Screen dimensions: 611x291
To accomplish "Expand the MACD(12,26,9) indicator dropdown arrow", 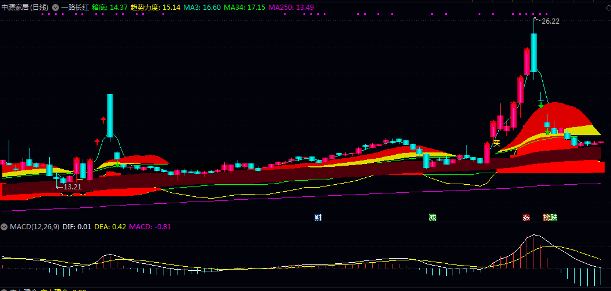I will coord(4,227).
